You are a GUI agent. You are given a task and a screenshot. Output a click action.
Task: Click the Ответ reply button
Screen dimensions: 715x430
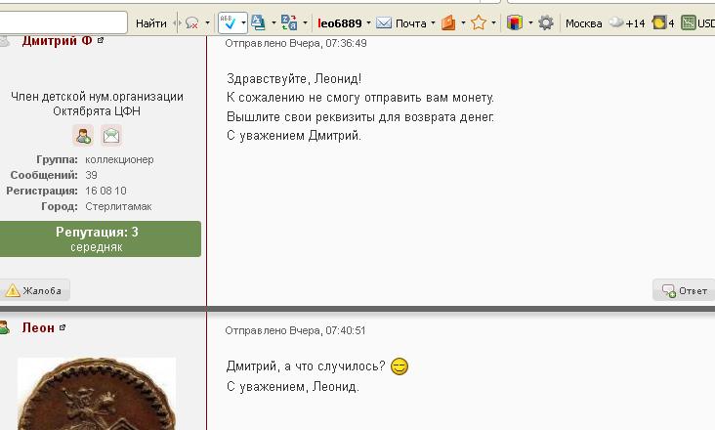[684, 290]
